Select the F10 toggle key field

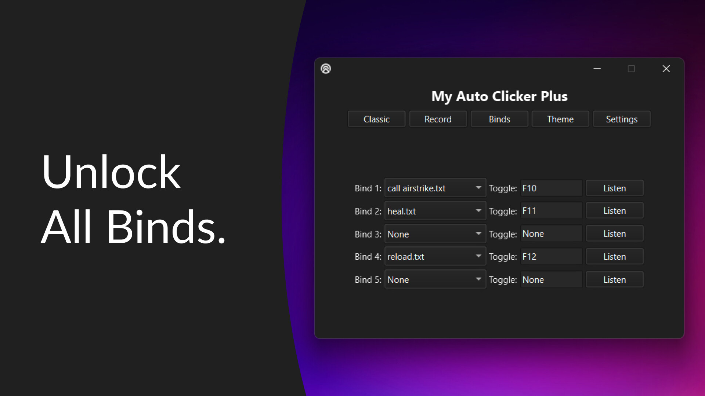click(551, 188)
